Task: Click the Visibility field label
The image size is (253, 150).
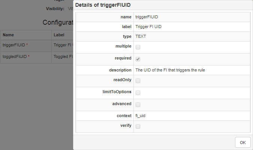Action: [55, 8]
